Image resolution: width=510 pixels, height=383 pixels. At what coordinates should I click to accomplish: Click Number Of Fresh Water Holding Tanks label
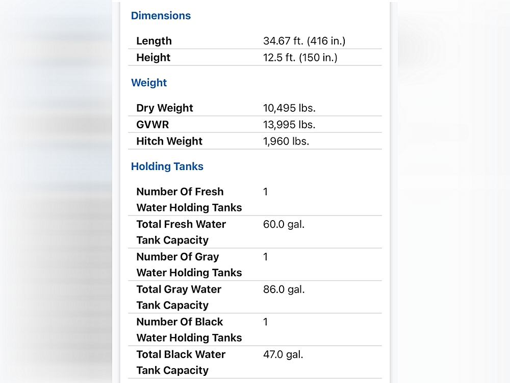pyautogui.click(x=189, y=199)
